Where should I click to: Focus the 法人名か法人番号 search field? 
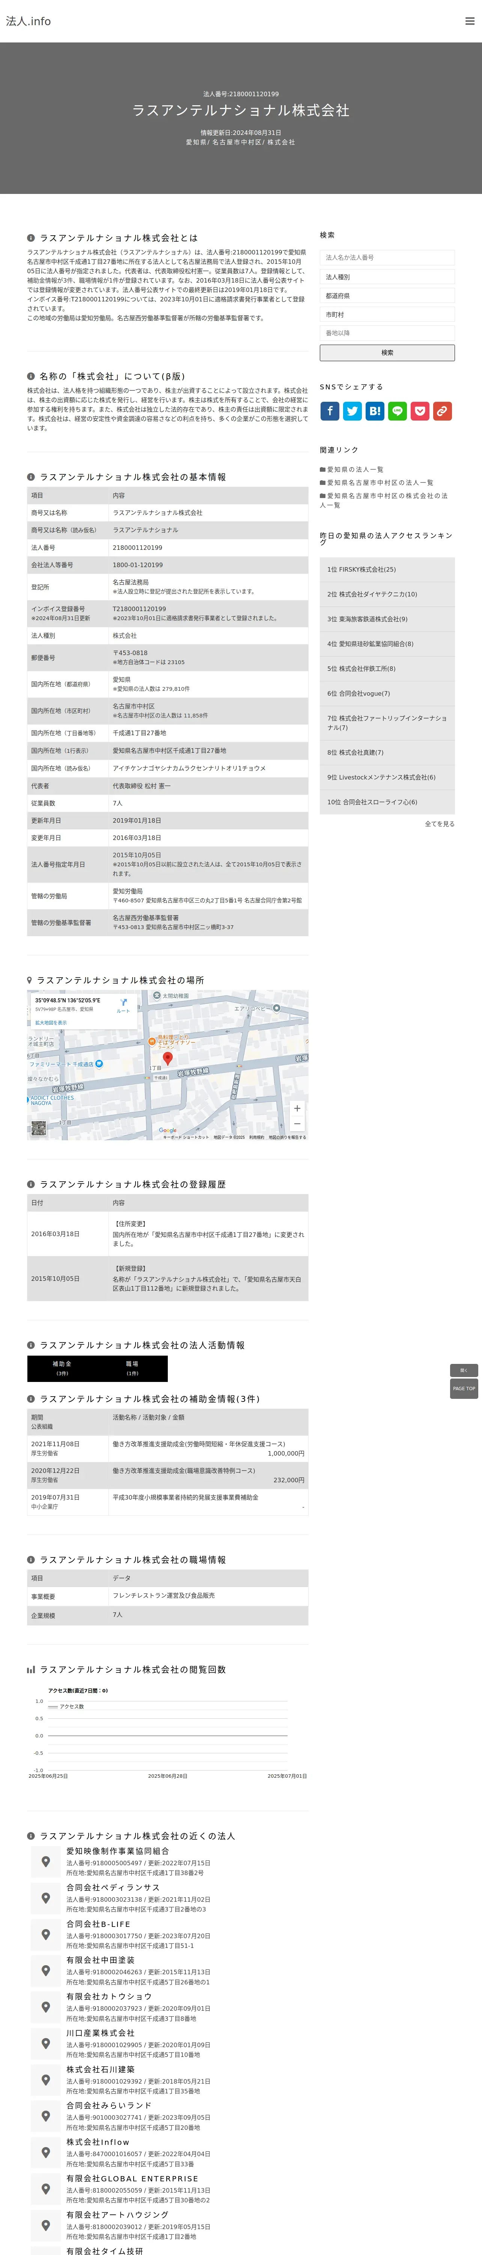[387, 257]
